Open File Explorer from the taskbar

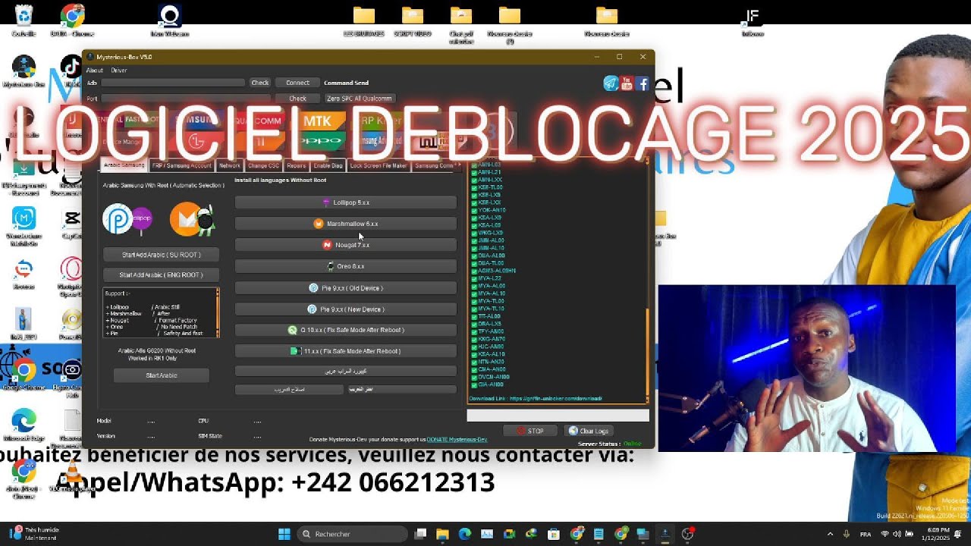[x=443, y=534]
